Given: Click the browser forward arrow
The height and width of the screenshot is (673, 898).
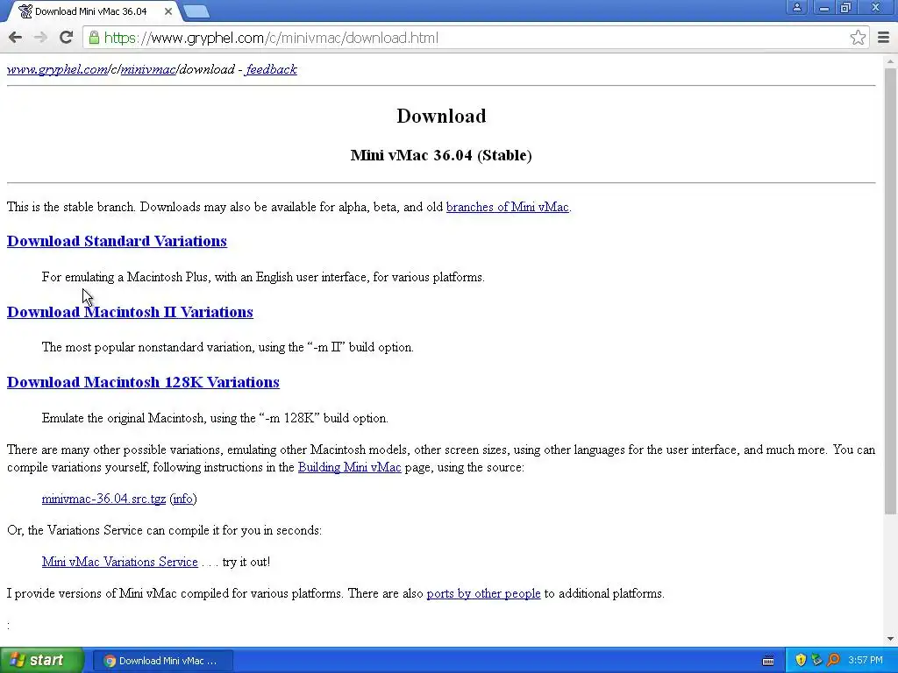Looking at the screenshot, I should [x=40, y=38].
